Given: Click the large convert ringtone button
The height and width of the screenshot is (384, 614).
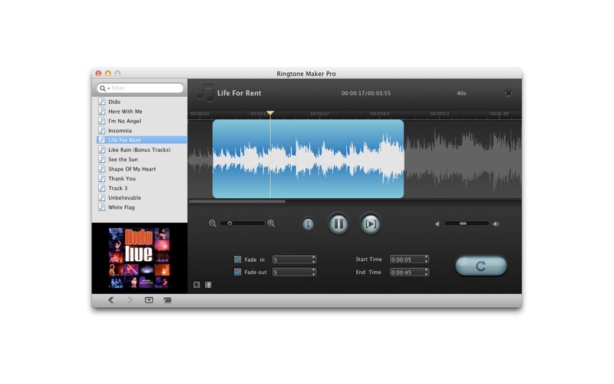Looking at the screenshot, I should coord(480,266).
